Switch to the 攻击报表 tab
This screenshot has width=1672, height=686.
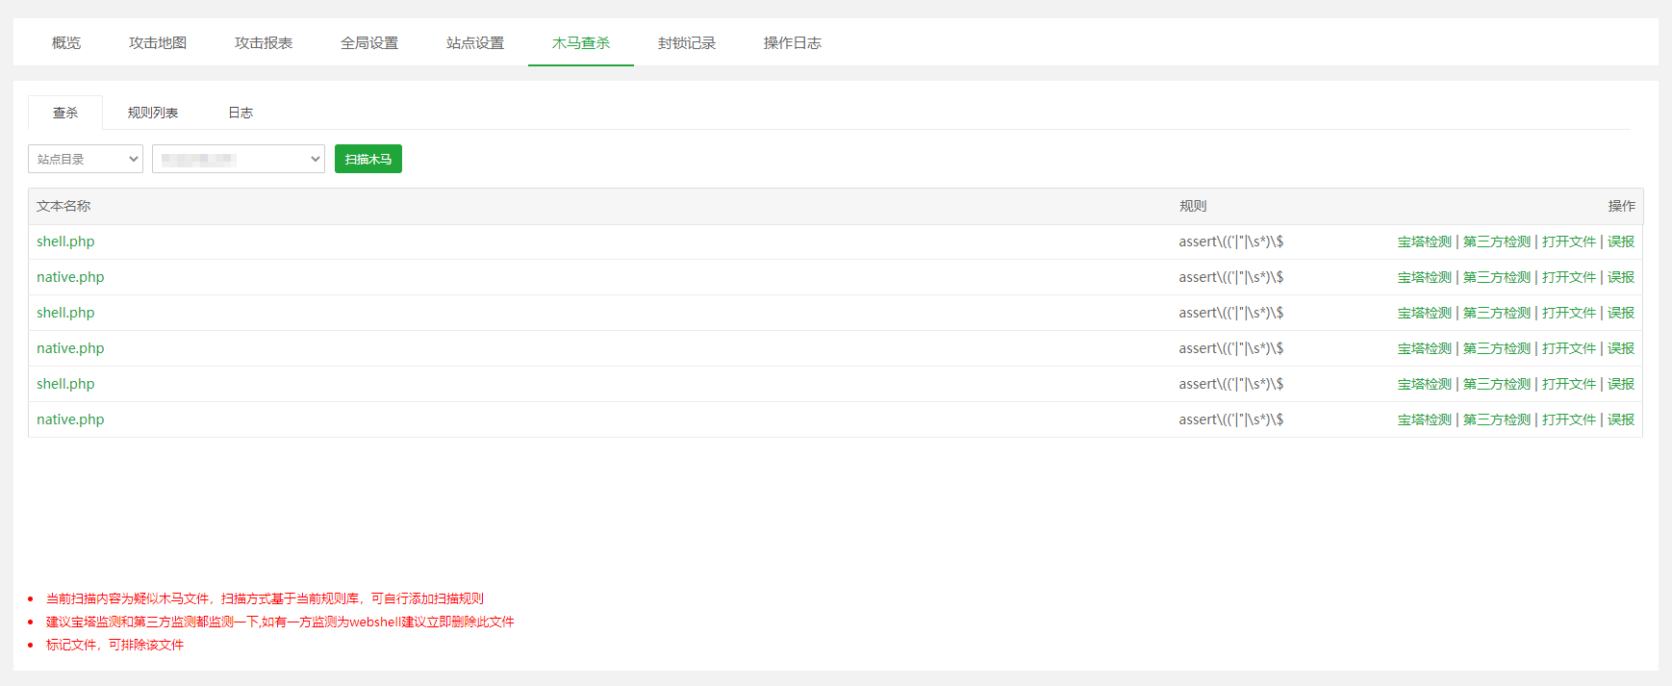[264, 43]
